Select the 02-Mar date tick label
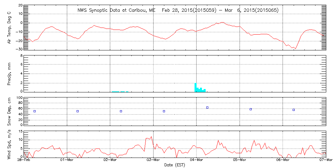This screenshot has width=336, height=168. pos(110,160)
